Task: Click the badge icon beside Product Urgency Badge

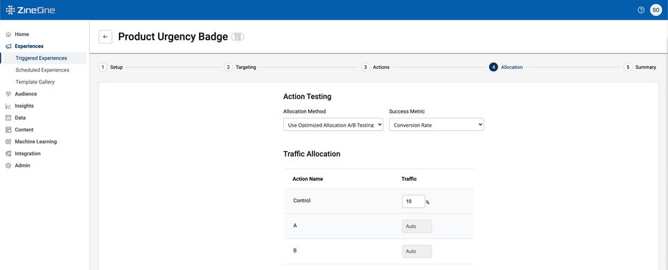Action: (x=238, y=37)
